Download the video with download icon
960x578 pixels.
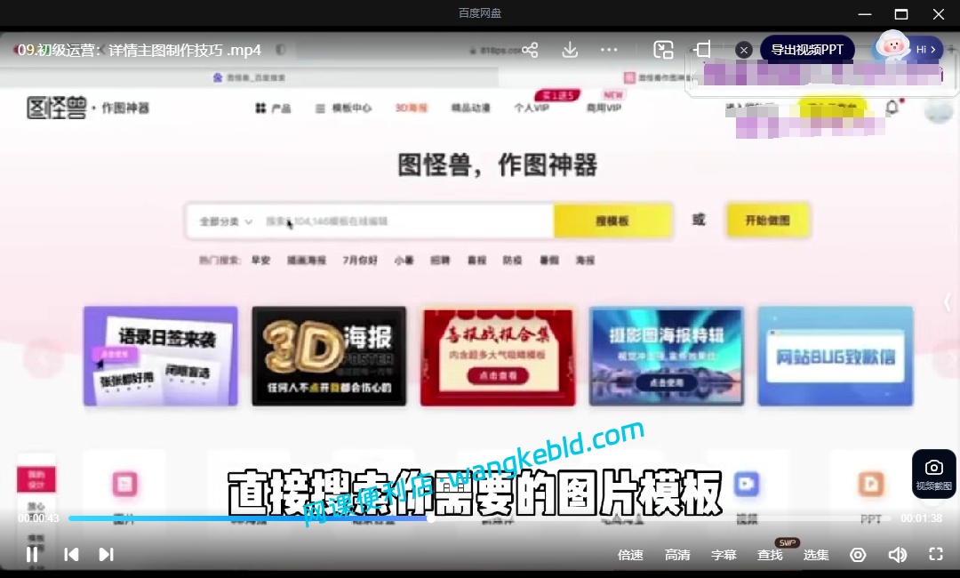570,50
